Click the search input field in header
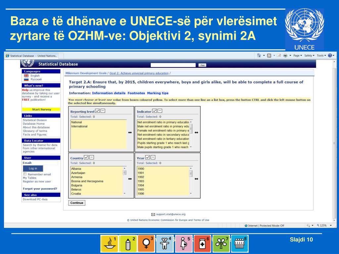 173,65
